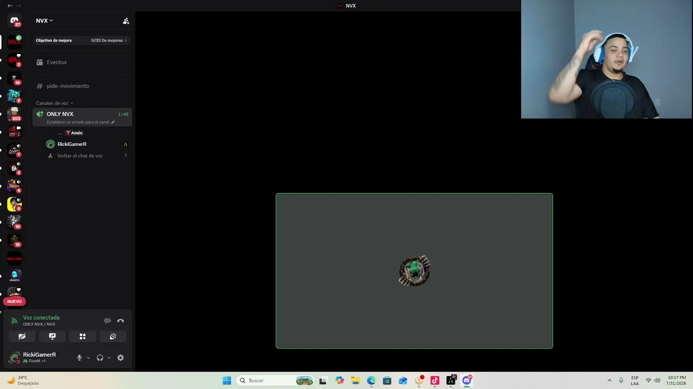This screenshot has width=693, height=389.
Task: Expand the Objetivo de mejora arrow
Action: pos(126,41)
